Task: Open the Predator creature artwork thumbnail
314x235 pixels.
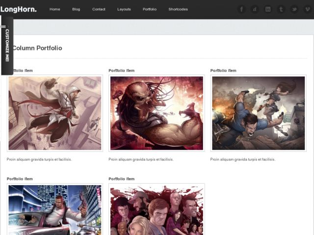Action: (x=157, y=113)
